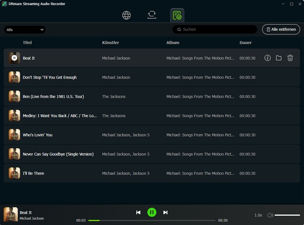Click the 00:30 total time in the player
Image resolution: width=304 pixels, height=225 pixels.
(x=223, y=220)
